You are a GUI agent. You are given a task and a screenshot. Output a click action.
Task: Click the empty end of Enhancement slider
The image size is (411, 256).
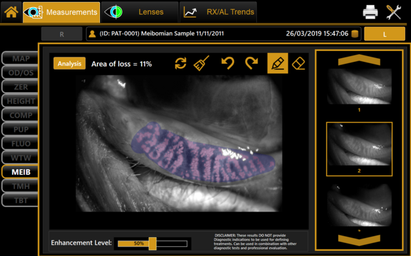click(x=172, y=244)
